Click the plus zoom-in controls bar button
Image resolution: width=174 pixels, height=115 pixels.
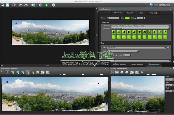(x=113, y=32)
